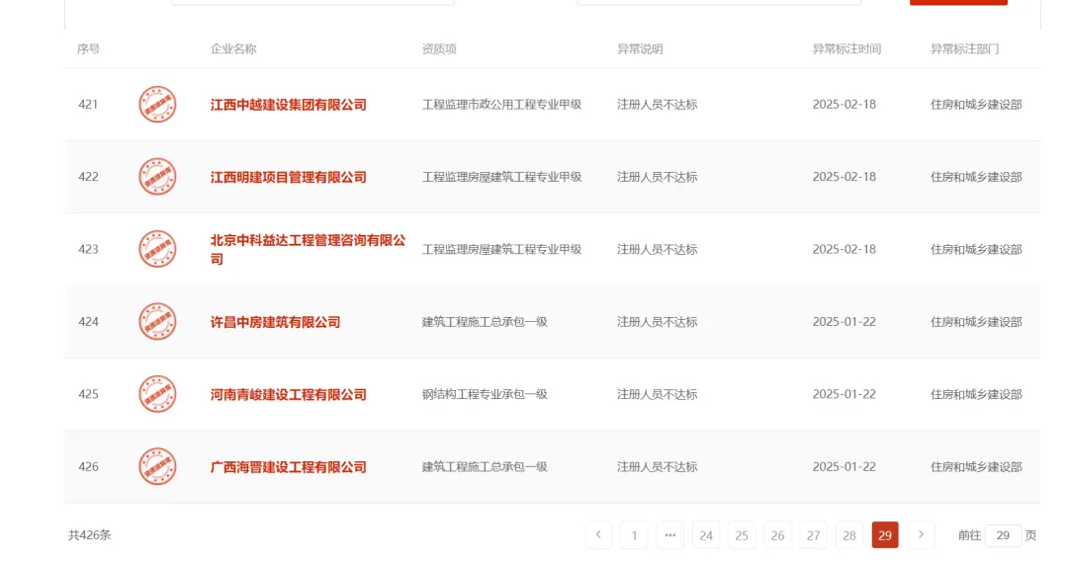Image resolution: width=1068 pixels, height=565 pixels.
Task: Click the stamp icon for 广西海晋建设工程有限公司
Action: [157, 466]
